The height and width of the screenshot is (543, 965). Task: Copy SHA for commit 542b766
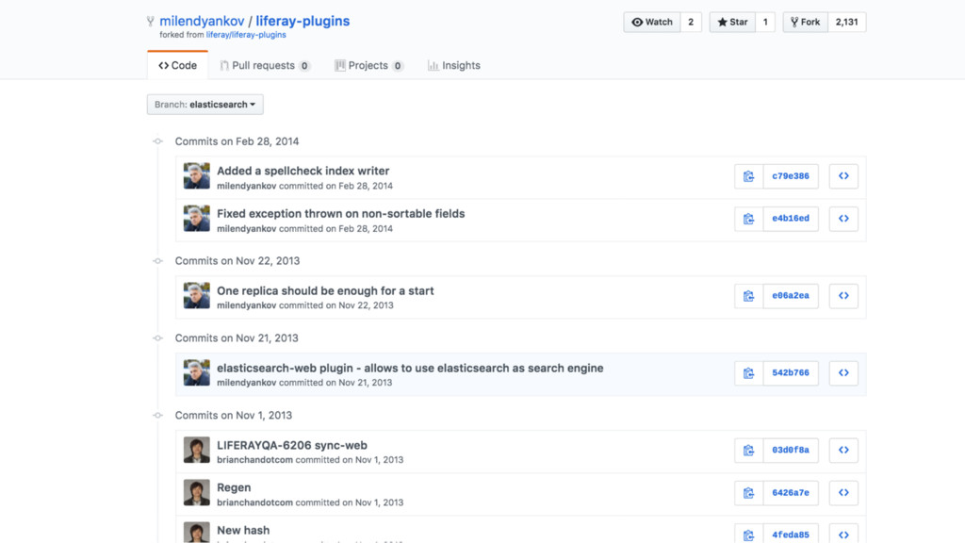pyautogui.click(x=748, y=373)
